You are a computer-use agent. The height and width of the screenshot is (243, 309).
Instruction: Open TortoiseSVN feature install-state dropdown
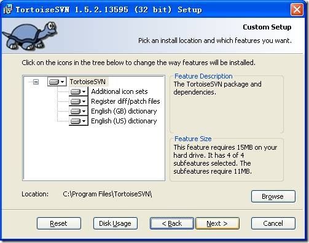(57, 82)
